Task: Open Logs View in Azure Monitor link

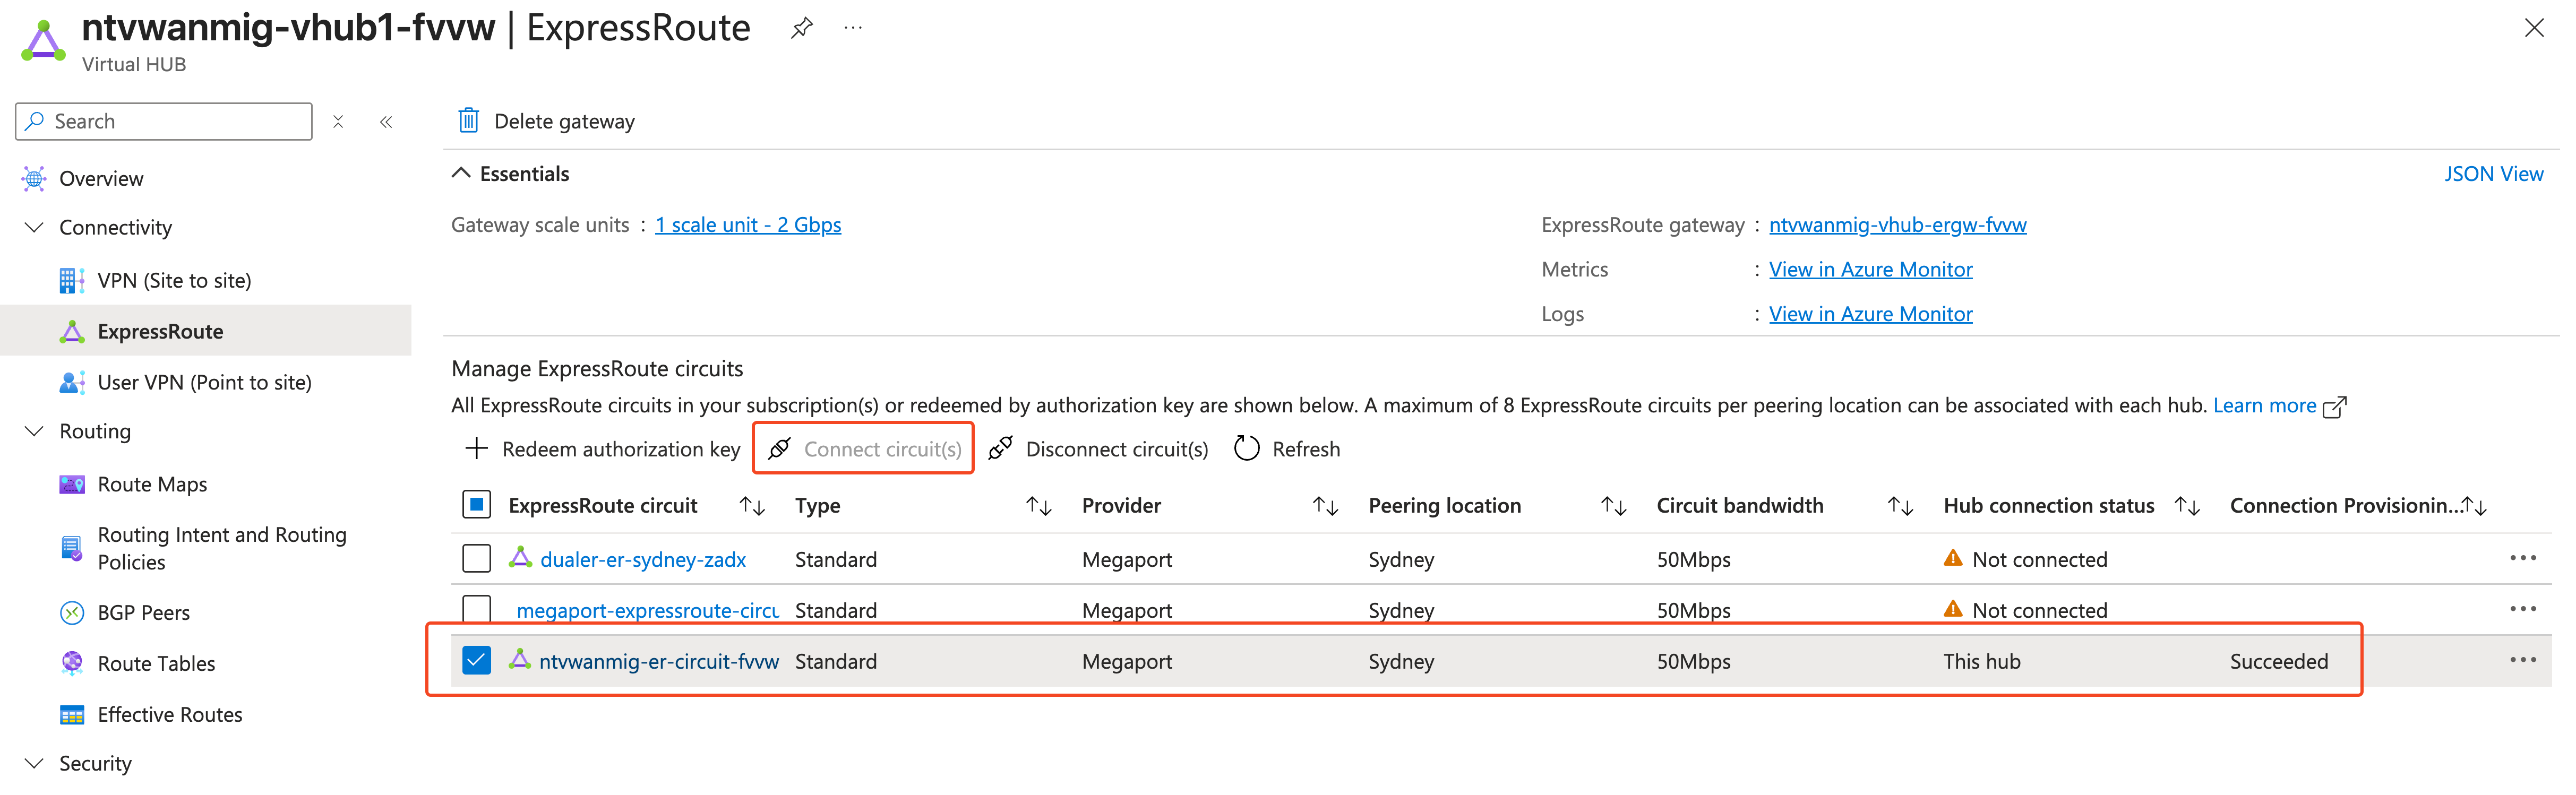Action: [1870, 313]
